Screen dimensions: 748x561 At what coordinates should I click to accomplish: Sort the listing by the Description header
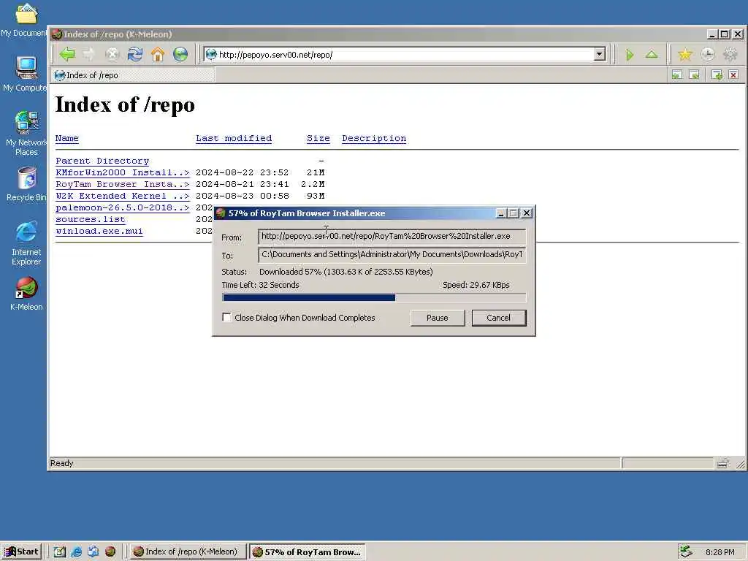(374, 138)
